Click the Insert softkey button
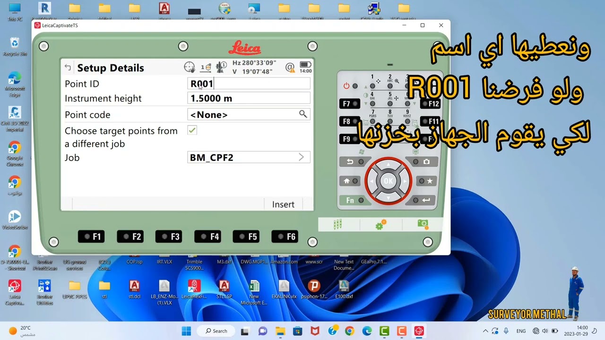The image size is (605, 340). (283, 204)
